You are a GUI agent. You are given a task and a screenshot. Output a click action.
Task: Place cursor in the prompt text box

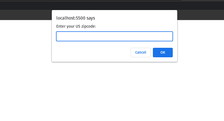coord(115,36)
